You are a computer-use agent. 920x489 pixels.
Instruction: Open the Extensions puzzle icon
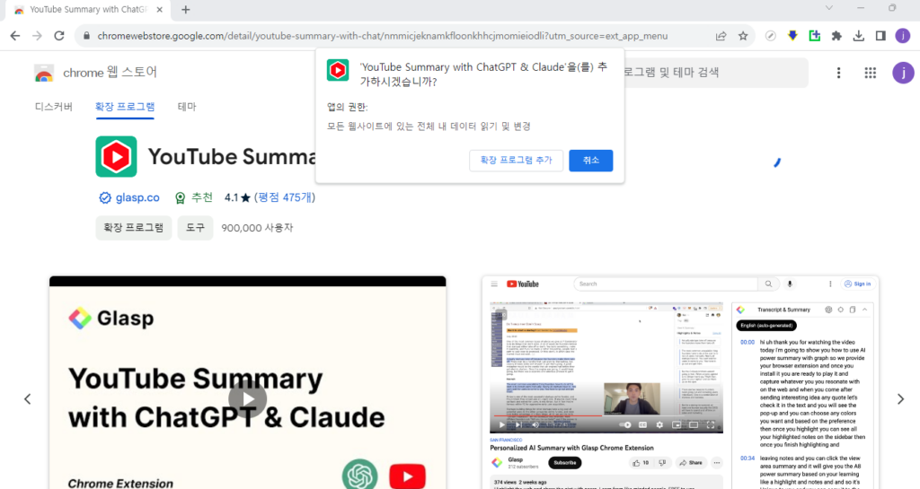(x=836, y=36)
